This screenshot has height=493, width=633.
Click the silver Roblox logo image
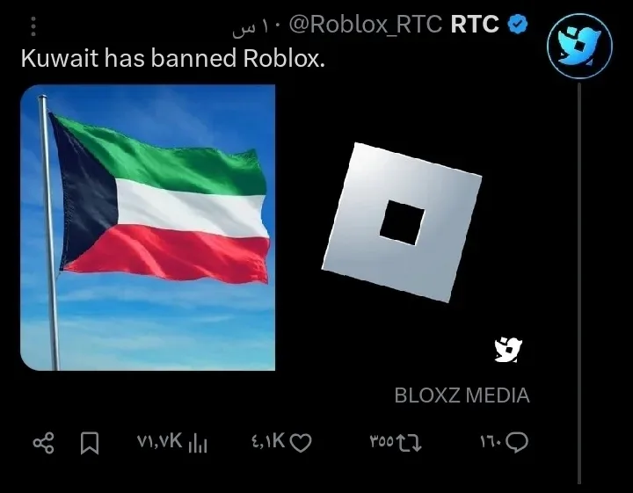point(402,222)
